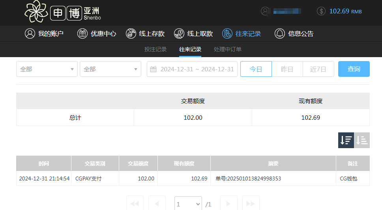382x210 pixels.
Task: Expand the first 全部 dropdown
Action: tap(47, 69)
